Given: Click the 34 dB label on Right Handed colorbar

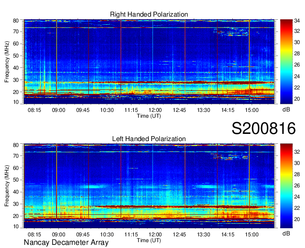Looking at the screenshot, I should 297,21.
